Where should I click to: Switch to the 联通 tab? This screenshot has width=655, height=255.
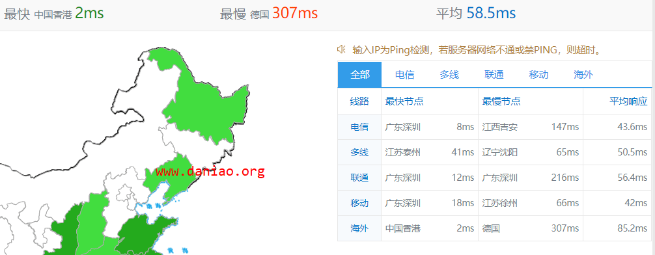(494, 75)
